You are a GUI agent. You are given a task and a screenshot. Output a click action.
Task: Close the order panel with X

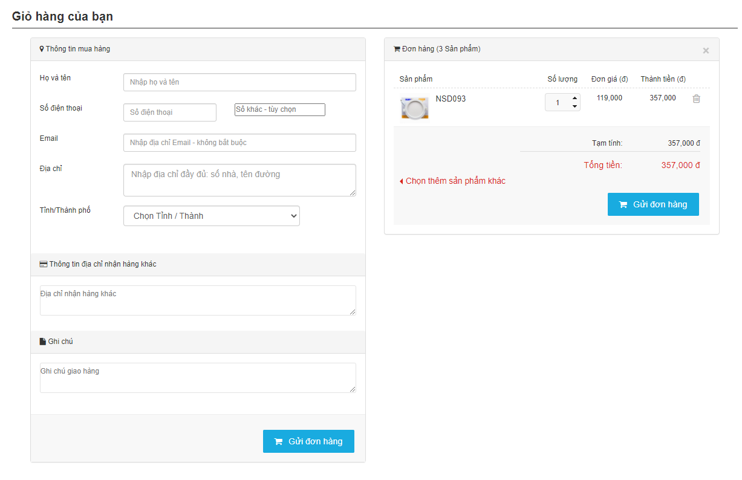click(x=705, y=51)
